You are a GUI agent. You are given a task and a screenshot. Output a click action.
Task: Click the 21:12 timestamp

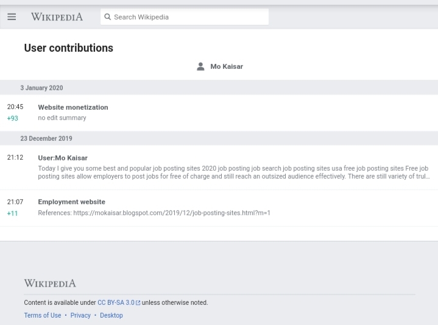tap(15, 157)
